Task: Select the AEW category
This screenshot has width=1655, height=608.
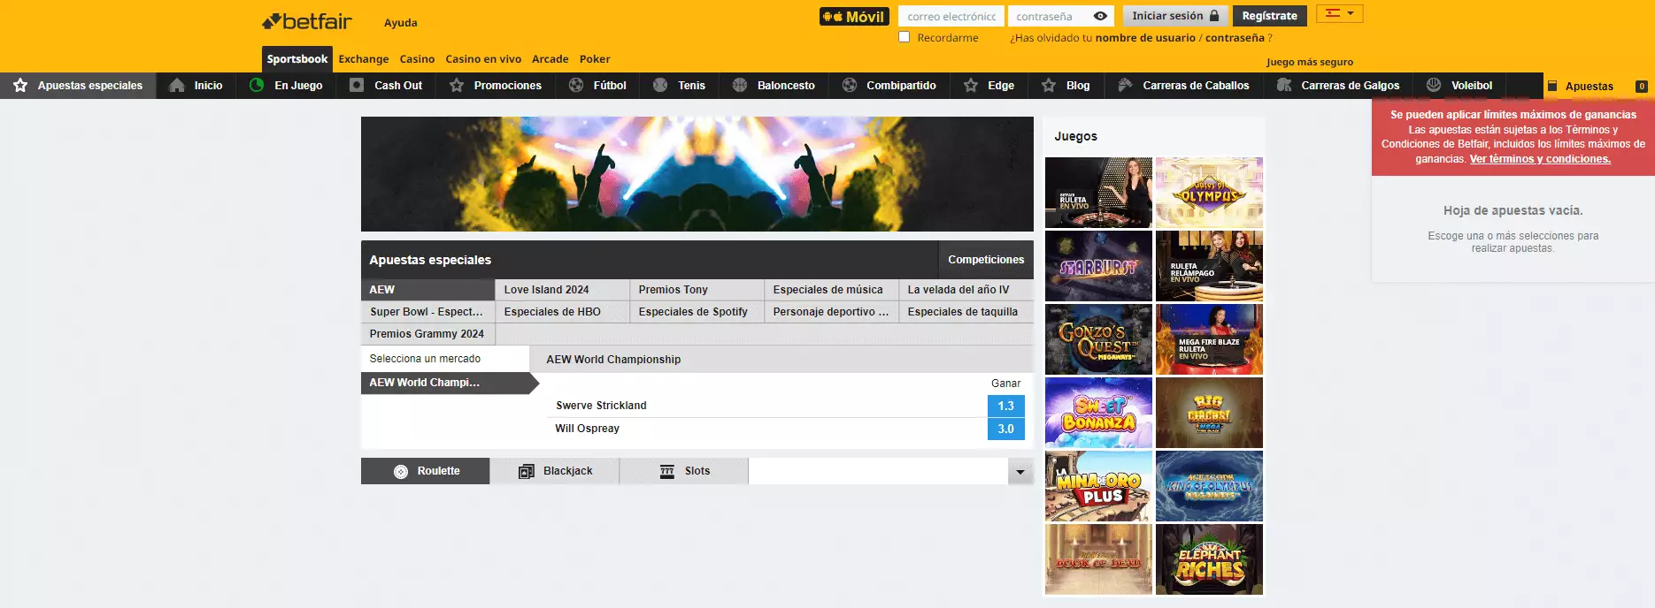Action: [427, 290]
